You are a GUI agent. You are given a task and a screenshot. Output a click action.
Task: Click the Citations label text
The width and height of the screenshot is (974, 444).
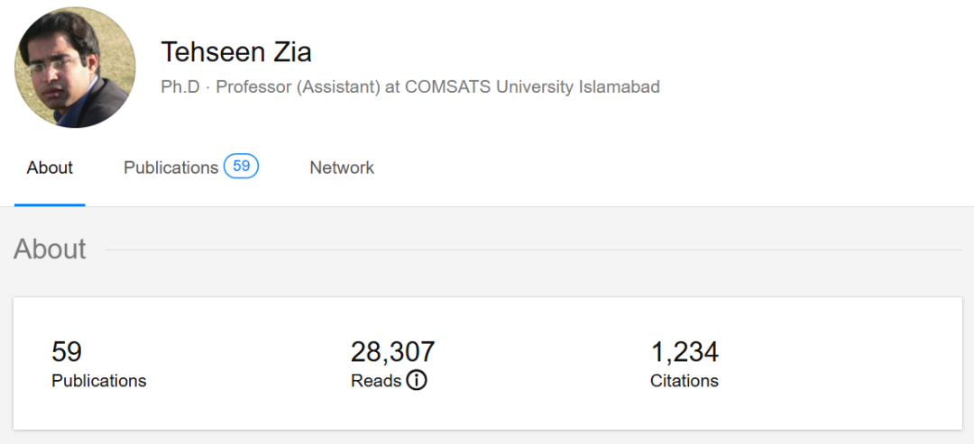pyautogui.click(x=685, y=381)
